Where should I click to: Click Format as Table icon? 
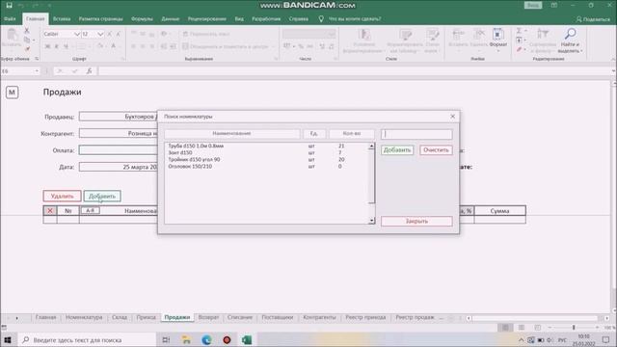tap(405, 35)
